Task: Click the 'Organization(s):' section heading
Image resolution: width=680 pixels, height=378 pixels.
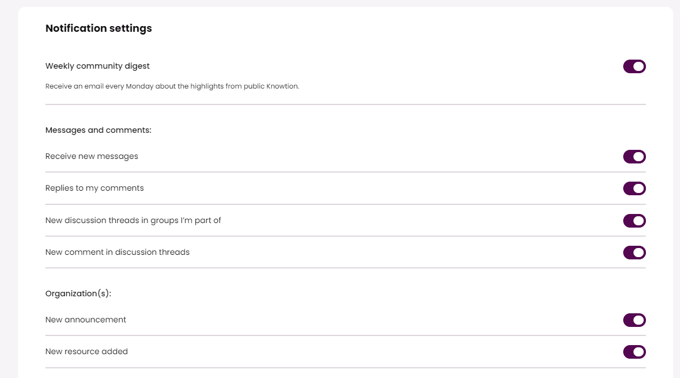Action: pos(78,293)
